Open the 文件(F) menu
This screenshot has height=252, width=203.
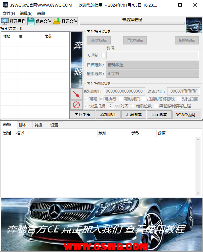[x=9, y=13]
